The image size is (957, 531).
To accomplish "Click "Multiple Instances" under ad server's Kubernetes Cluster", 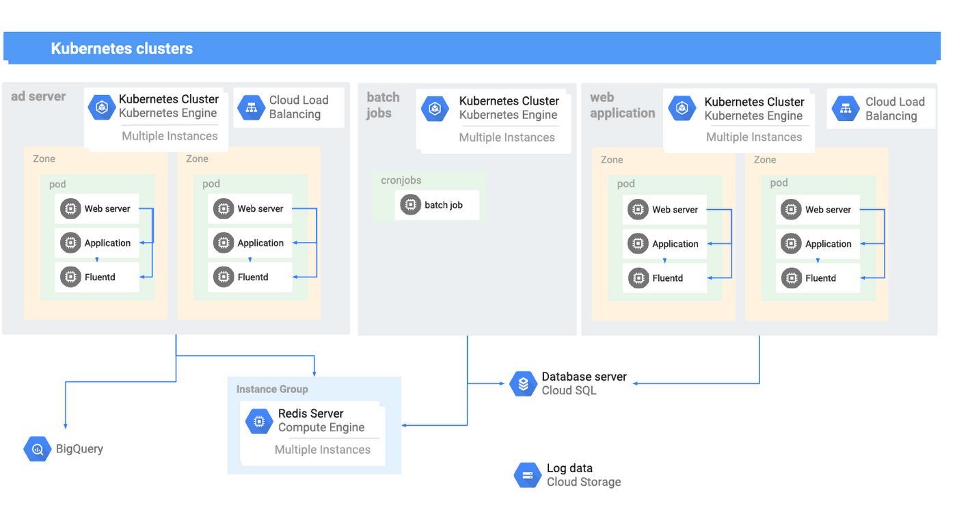I will (x=170, y=136).
